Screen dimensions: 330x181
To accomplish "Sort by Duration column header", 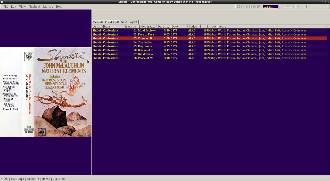I will coord(163,27).
